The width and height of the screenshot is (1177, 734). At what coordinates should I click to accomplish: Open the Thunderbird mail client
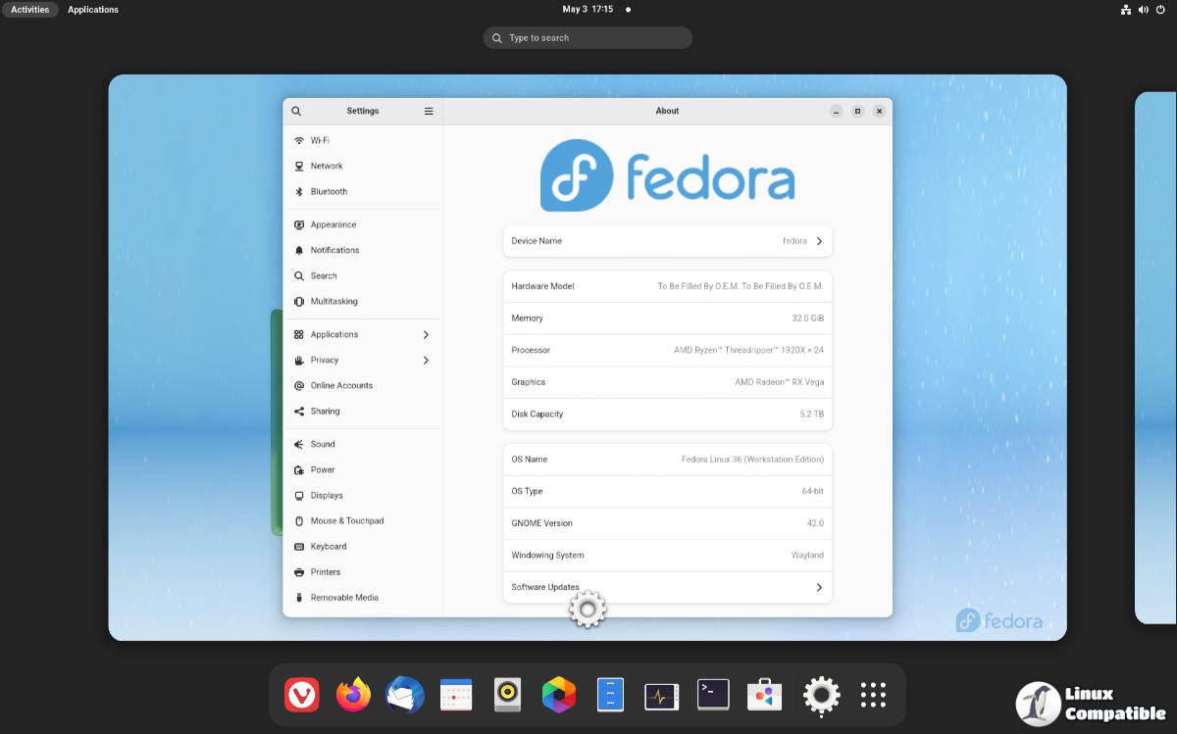point(404,695)
